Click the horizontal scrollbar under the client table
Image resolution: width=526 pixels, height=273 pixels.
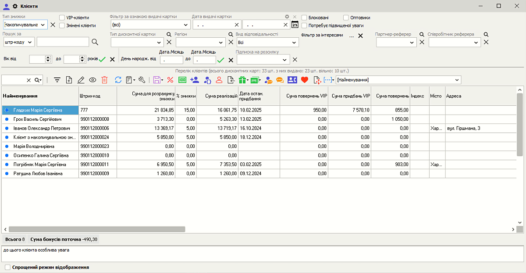[x=96, y=230]
